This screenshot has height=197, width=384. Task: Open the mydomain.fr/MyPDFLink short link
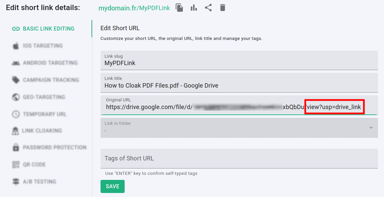pos(134,8)
